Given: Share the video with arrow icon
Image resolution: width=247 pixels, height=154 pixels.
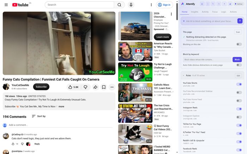Looking at the screenshot, I should click(96, 87).
